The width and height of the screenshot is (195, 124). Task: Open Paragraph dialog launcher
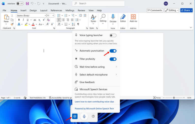pos(87,28)
